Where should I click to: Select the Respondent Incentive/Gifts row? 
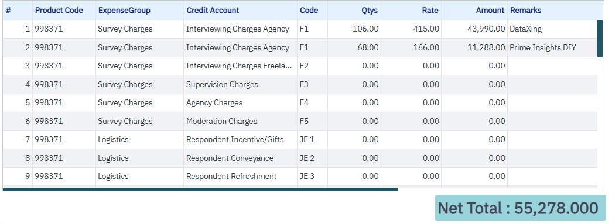(300, 139)
